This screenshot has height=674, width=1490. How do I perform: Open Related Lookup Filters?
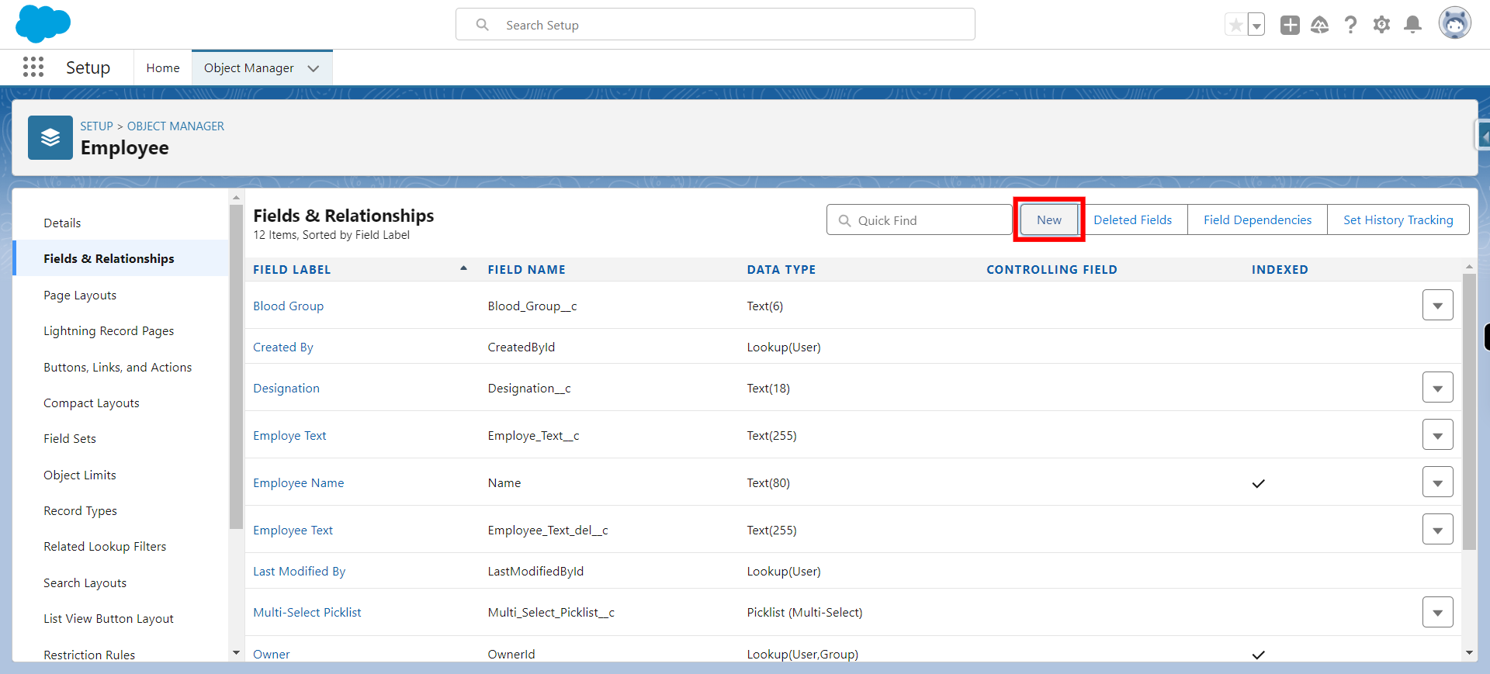click(x=105, y=547)
